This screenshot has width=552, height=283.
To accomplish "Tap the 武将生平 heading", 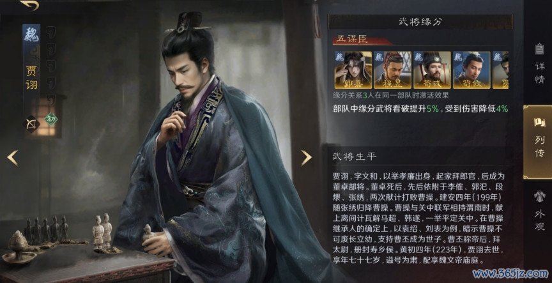I will coord(355,157).
